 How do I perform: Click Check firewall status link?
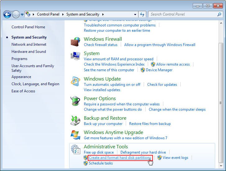tap(101, 45)
